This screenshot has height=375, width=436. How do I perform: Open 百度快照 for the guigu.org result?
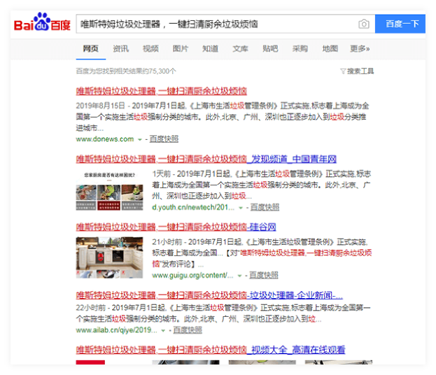(x=264, y=275)
